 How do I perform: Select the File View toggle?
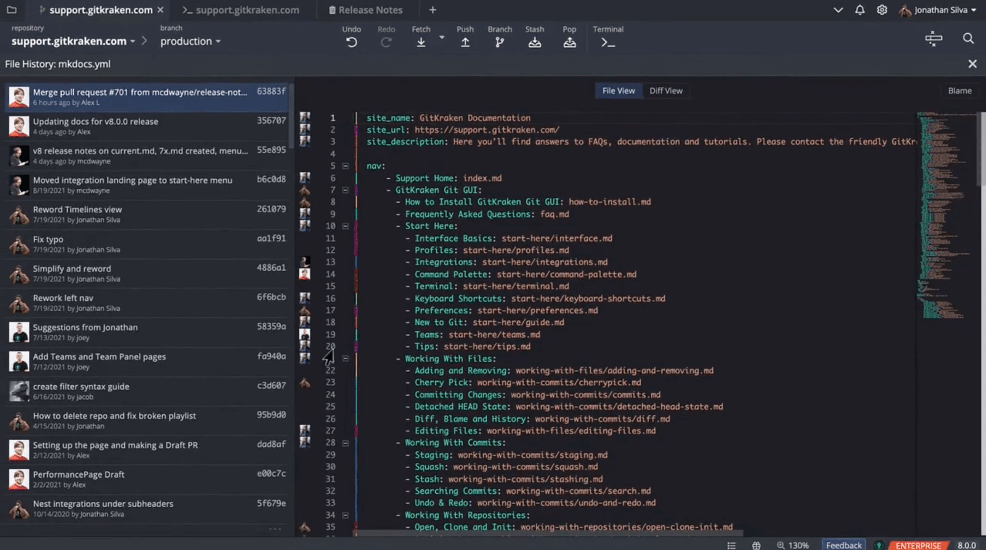click(619, 91)
